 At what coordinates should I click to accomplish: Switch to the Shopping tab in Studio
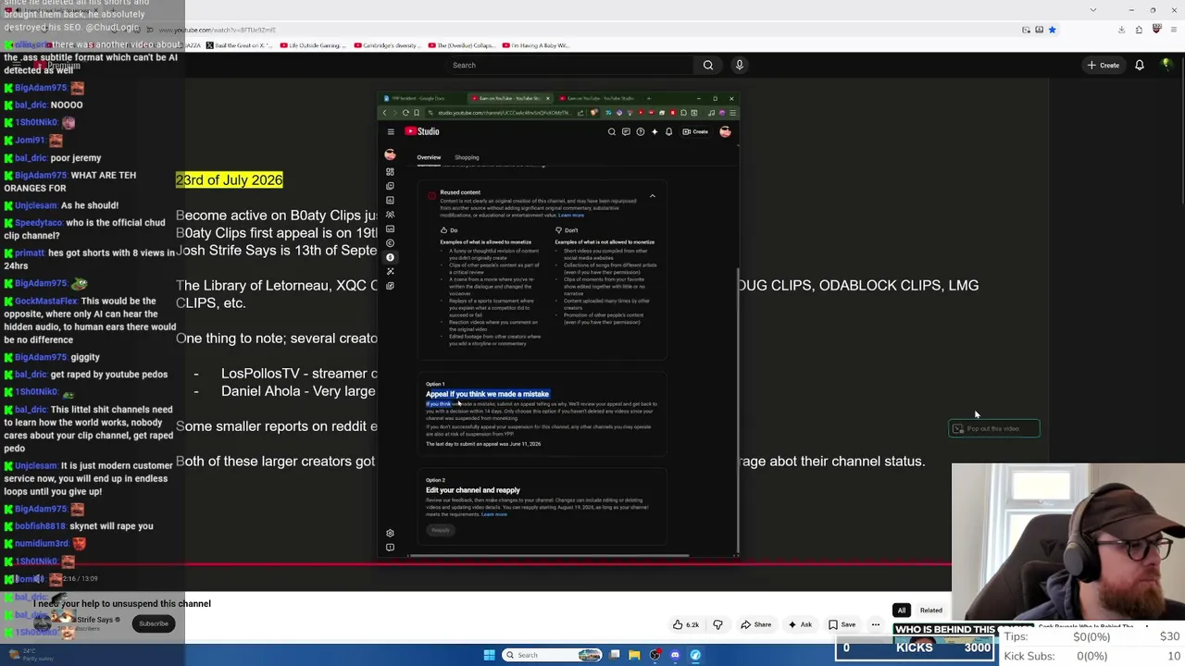coord(467,157)
